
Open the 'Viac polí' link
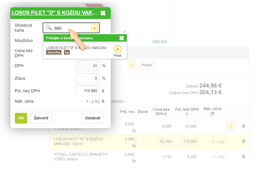tap(160, 41)
